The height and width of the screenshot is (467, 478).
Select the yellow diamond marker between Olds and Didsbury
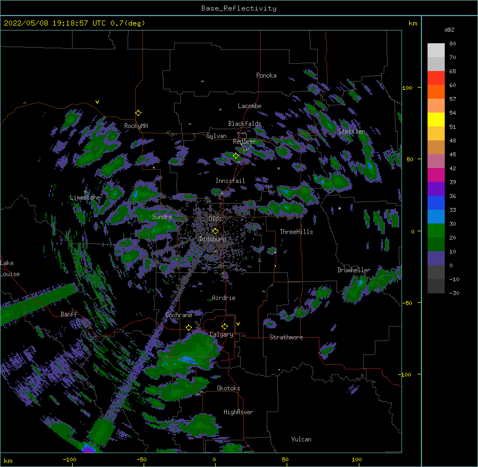click(x=215, y=231)
